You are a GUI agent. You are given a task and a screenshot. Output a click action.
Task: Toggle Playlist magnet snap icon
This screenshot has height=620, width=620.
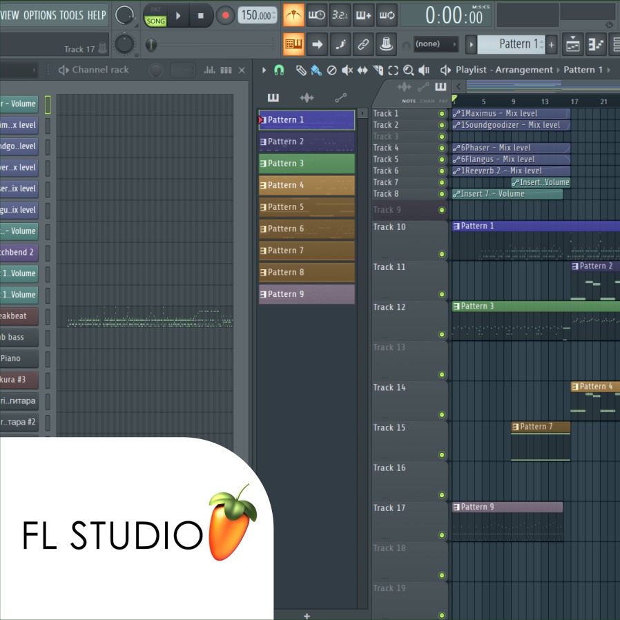[279, 70]
